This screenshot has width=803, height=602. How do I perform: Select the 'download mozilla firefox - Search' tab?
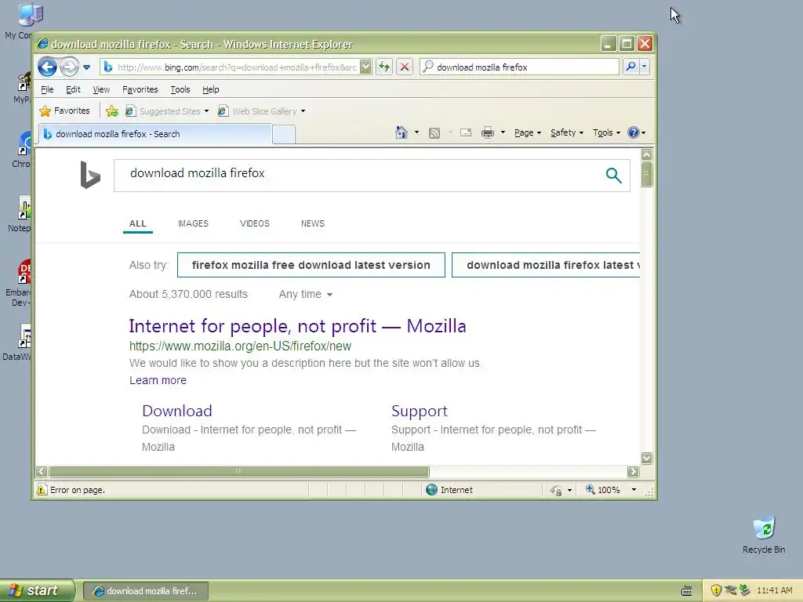click(x=155, y=134)
